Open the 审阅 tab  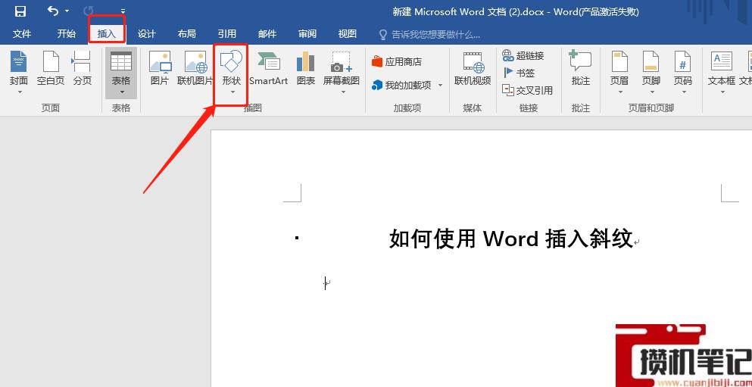pyautogui.click(x=307, y=33)
